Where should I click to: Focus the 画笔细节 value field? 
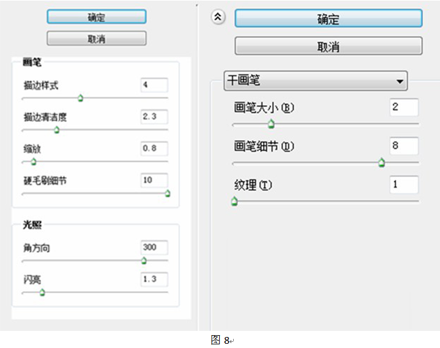click(404, 146)
